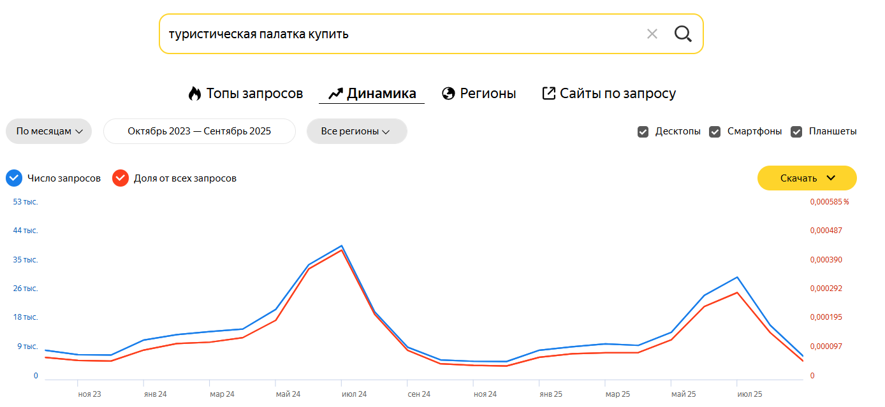Open the Сайты по запросу tab
Screen dimensions: 885x407
click(609, 94)
